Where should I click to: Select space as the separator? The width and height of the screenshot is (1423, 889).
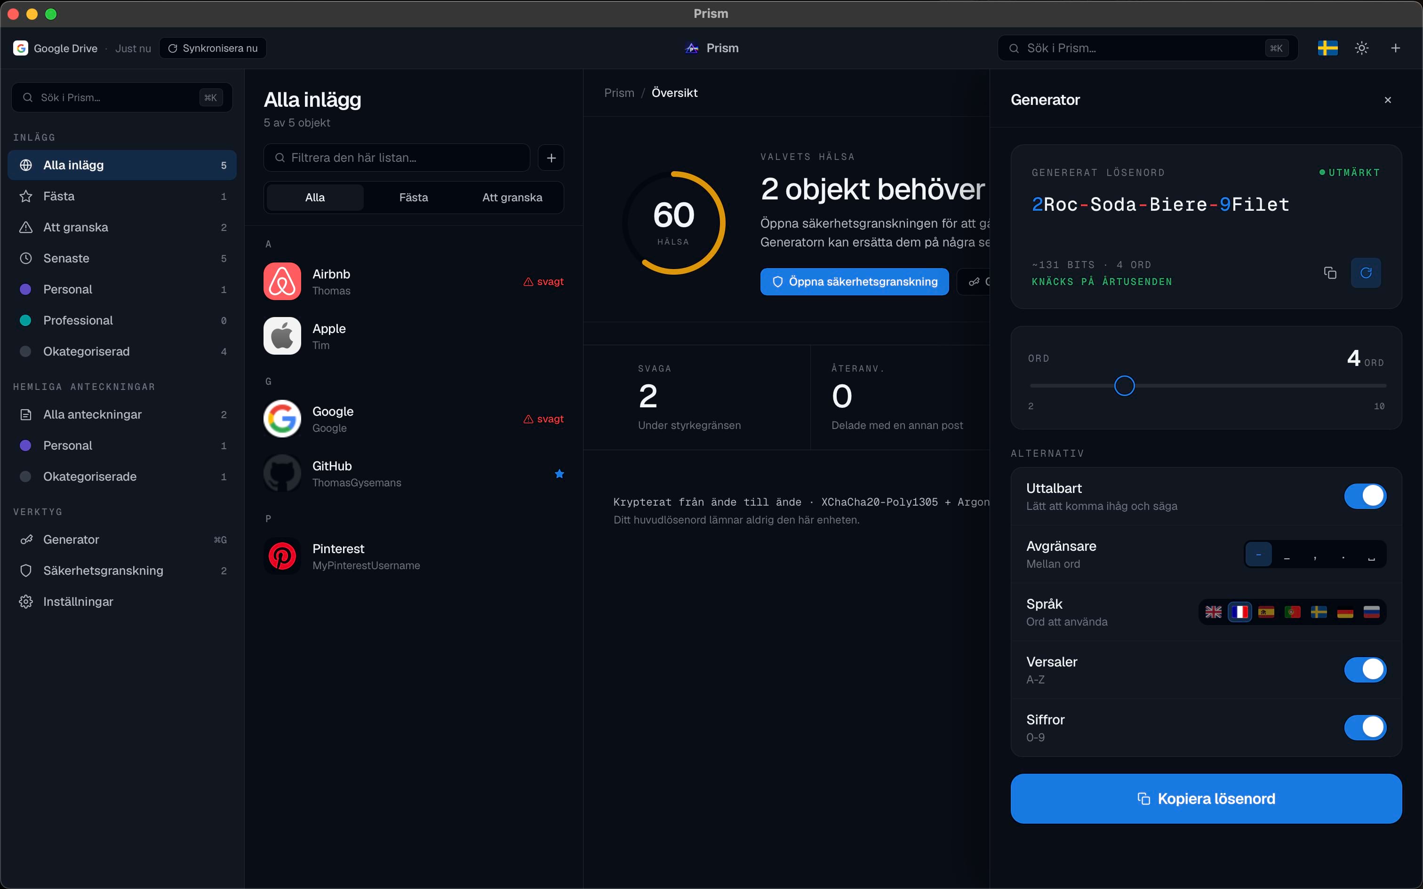coord(1371,555)
